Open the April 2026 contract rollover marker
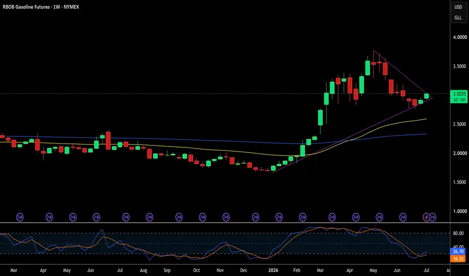Viewport: 469px width, 276px height. (x=356, y=217)
